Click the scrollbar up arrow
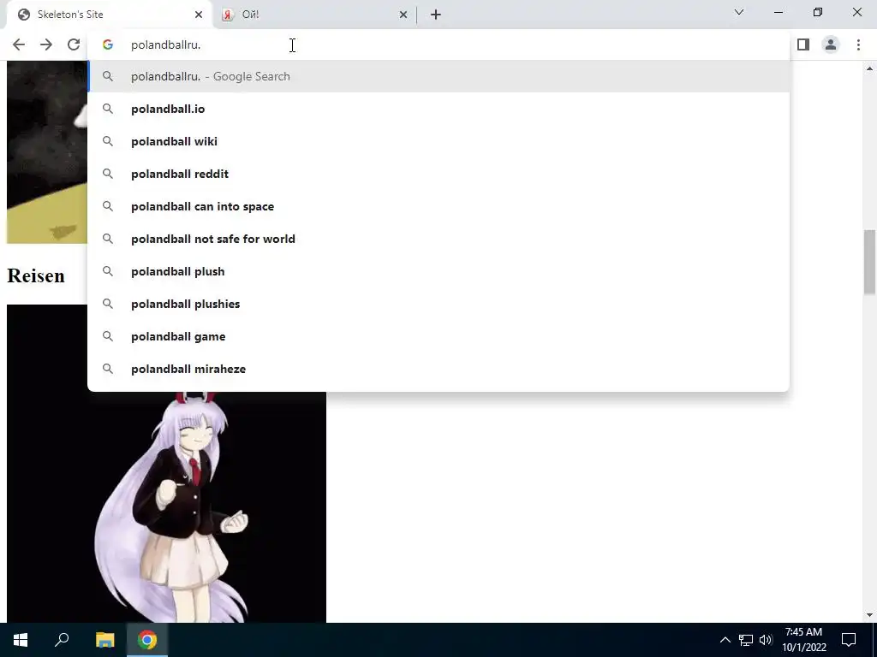The image size is (877, 657). pos(869,68)
